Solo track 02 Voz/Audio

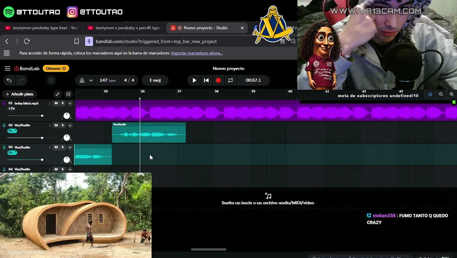(62, 125)
